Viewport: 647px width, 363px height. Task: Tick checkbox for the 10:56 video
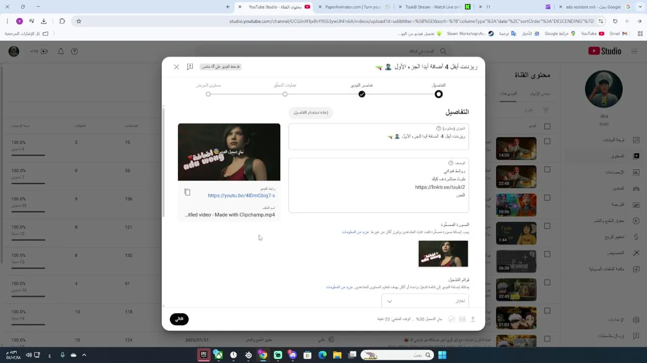(x=547, y=198)
